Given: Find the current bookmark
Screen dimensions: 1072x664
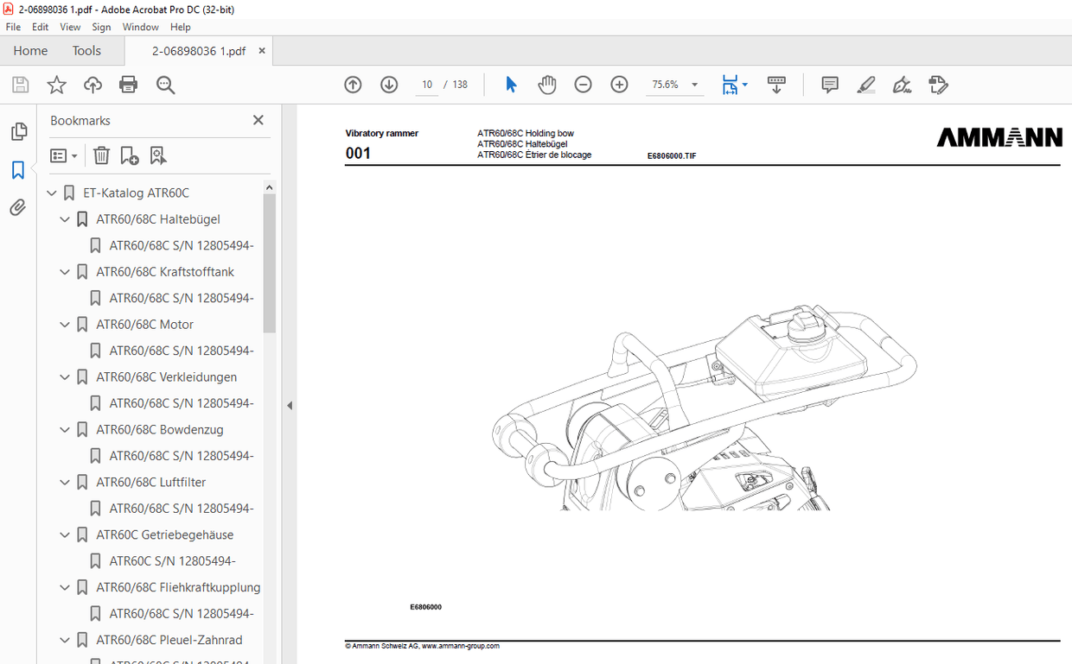Looking at the screenshot, I should [x=157, y=155].
